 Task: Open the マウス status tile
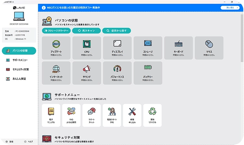tap(209, 48)
